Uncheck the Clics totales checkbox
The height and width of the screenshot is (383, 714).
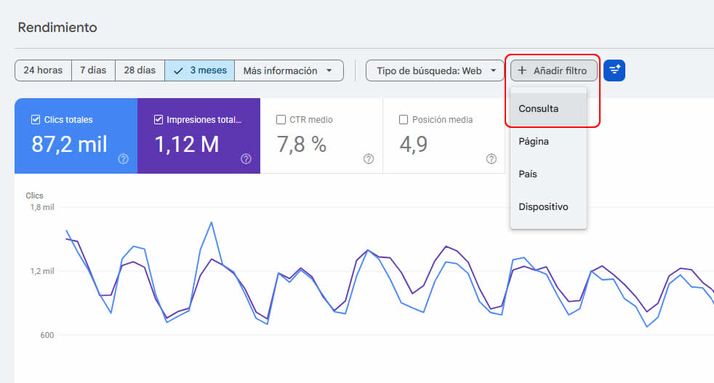point(36,120)
